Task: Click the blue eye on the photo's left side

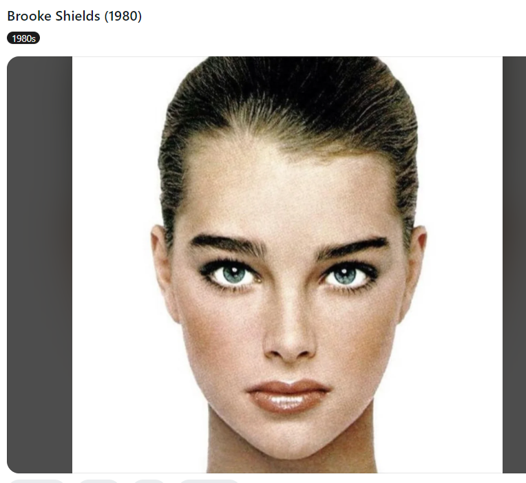Action: tap(234, 275)
